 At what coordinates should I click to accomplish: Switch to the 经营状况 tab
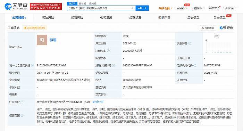pyautogui.click(x=135, y=18)
